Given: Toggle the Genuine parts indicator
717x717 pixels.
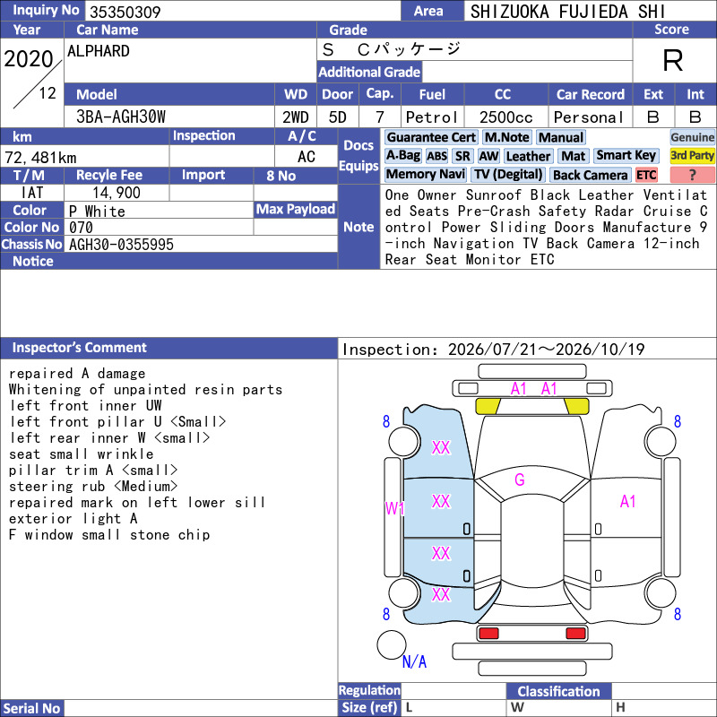Looking at the screenshot, I should [x=692, y=137].
